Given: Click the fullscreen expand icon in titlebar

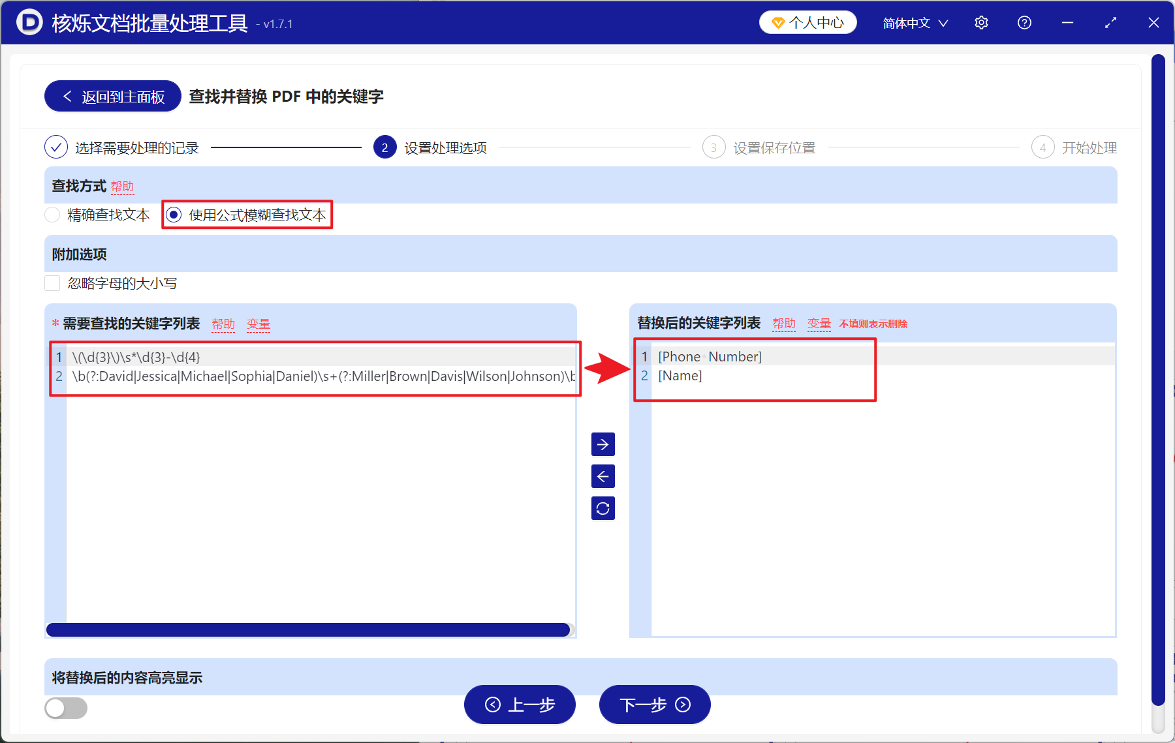Looking at the screenshot, I should 1110,22.
